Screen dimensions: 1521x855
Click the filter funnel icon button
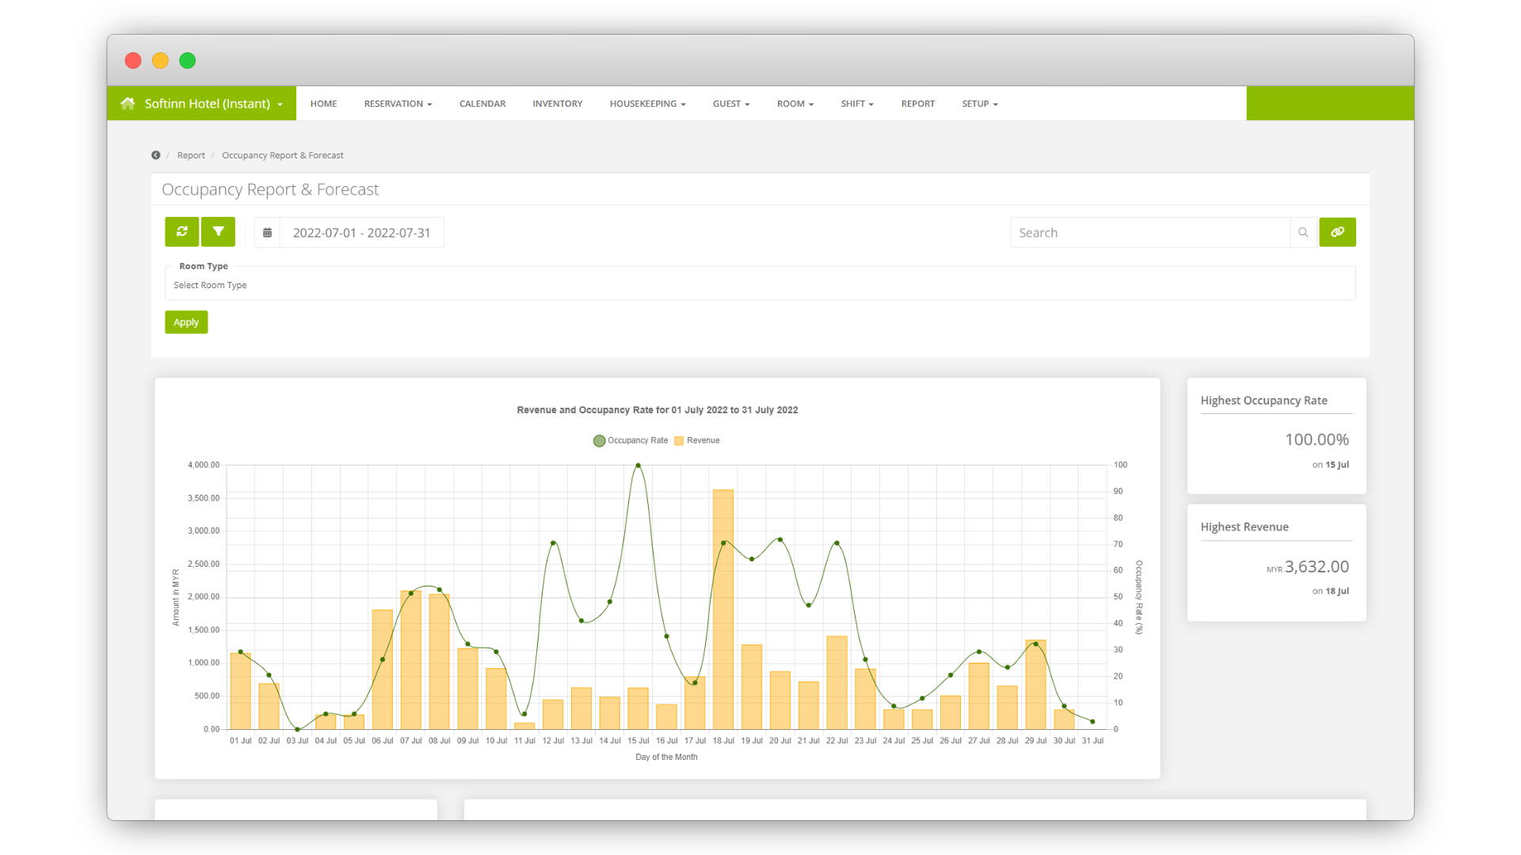tap(218, 232)
